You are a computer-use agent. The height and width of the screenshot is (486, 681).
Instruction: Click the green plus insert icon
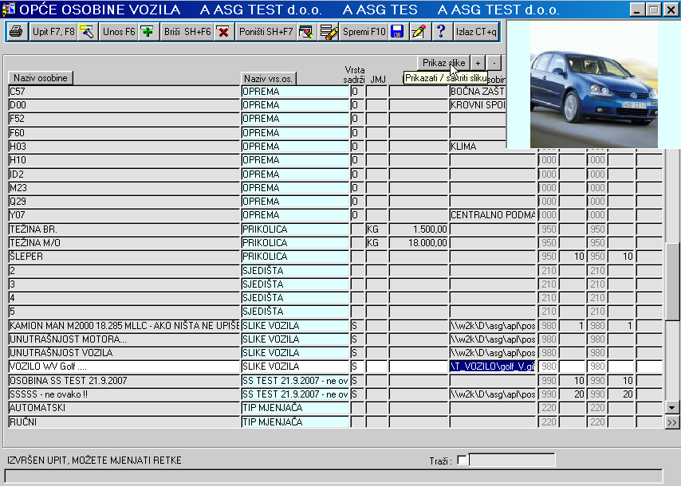coord(148,32)
